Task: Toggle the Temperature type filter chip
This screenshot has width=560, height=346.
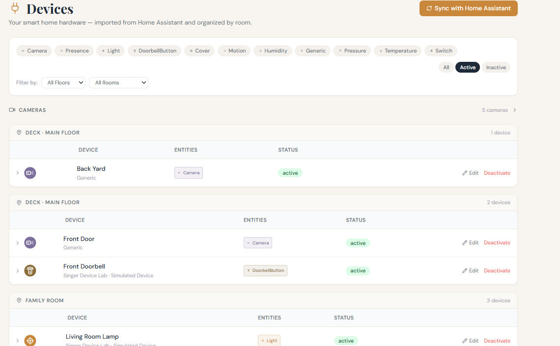Action: 398,51
